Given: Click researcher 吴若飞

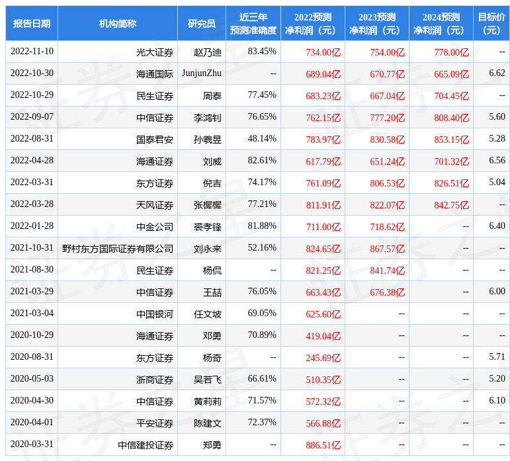Looking at the screenshot, I should (208, 380).
